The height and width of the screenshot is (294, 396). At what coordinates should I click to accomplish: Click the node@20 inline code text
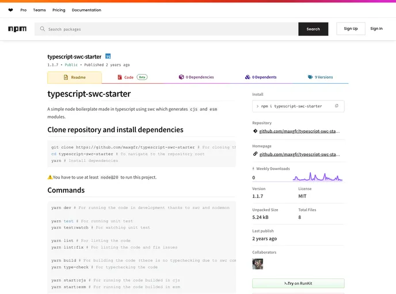point(109,177)
